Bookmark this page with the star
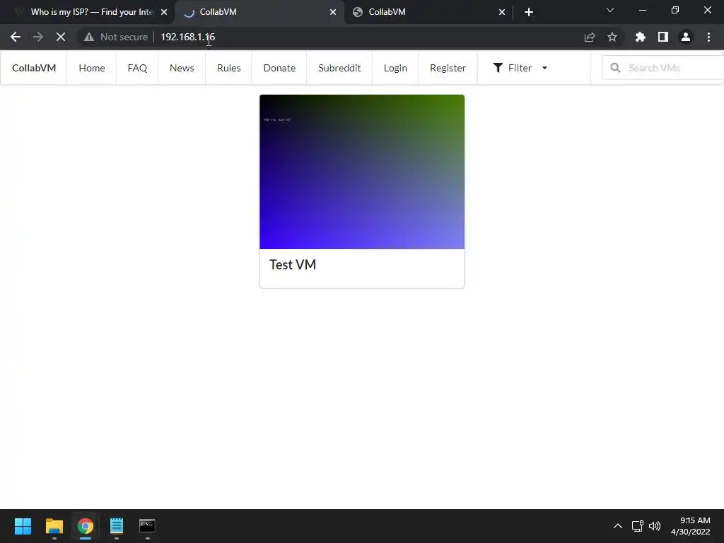The width and height of the screenshot is (724, 543). coord(612,37)
